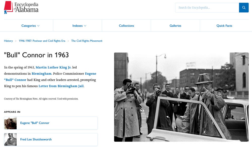Viewport: 252px width, 147px height.
Task: Go to the Collections page
Action: (126, 26)
